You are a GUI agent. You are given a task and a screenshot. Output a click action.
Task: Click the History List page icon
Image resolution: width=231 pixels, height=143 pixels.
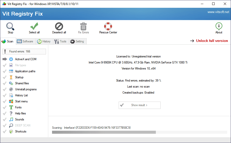tap(11, 95)
